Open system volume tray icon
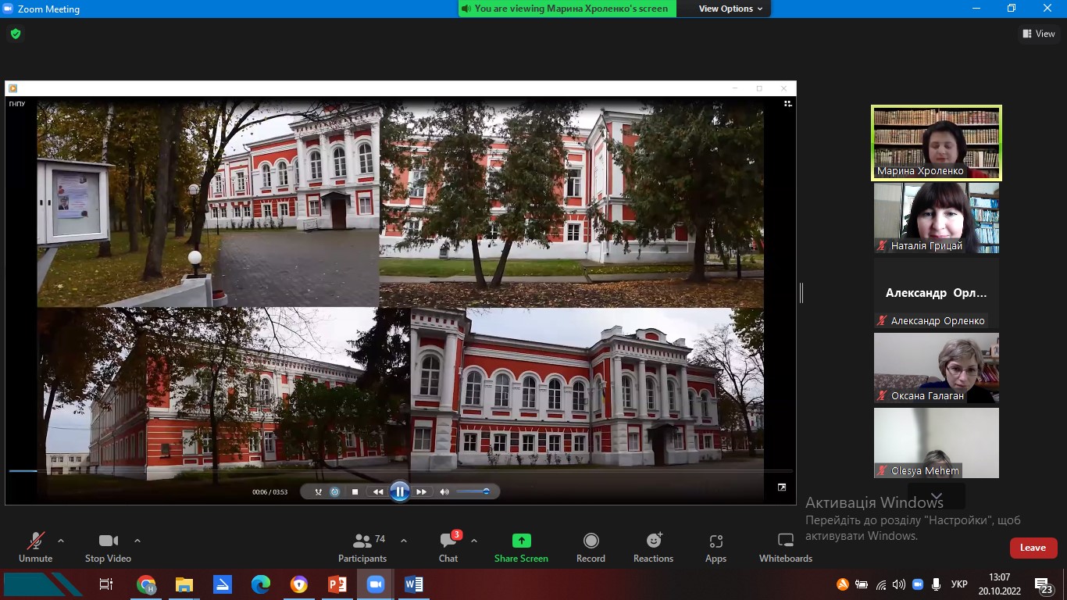Image resolution: width=1067 pixels, height=600 pixels. [x=899, y=584]
